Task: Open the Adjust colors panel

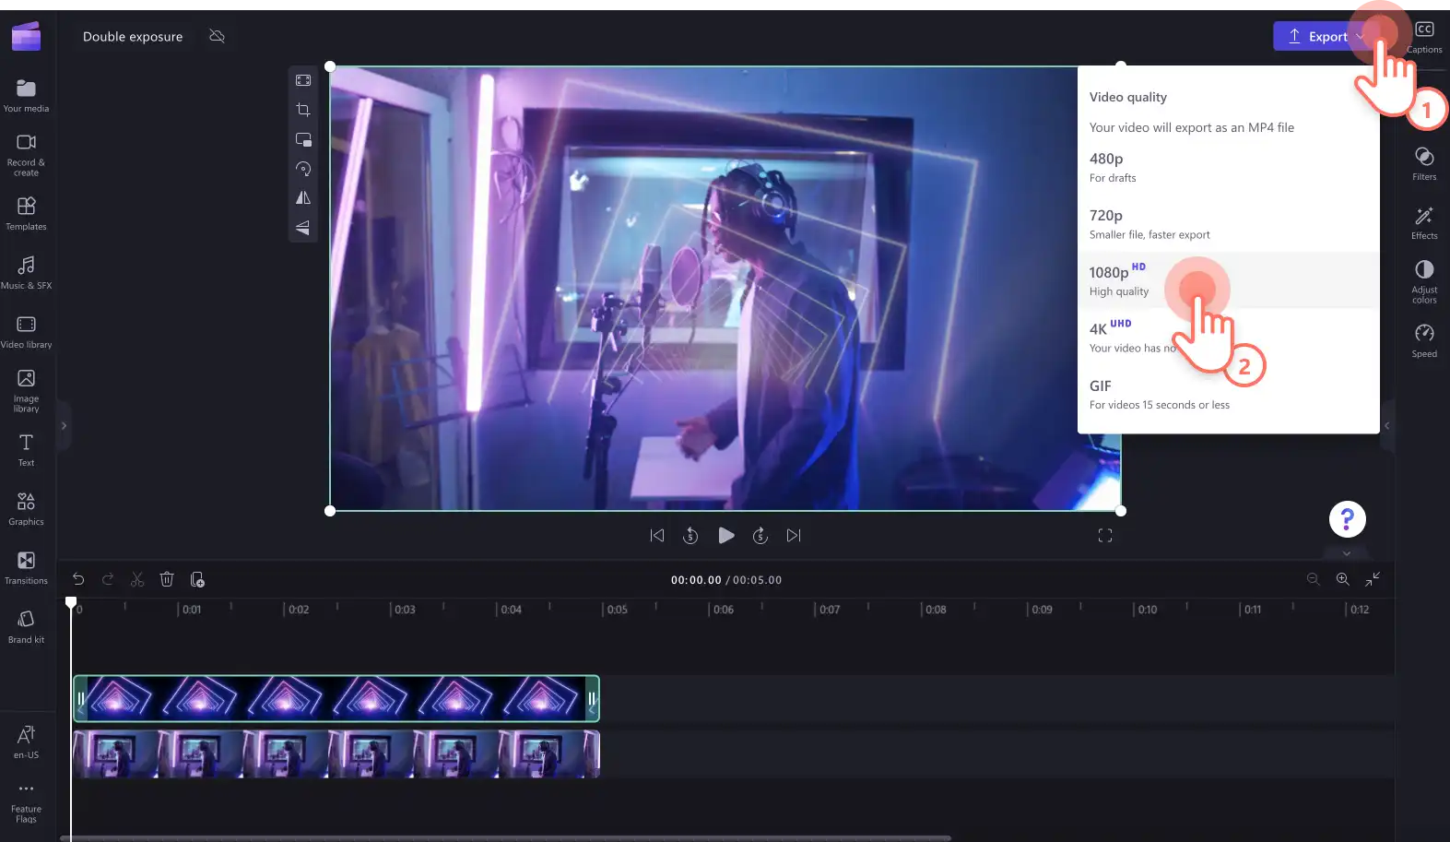Action: tap(1424, 281)
